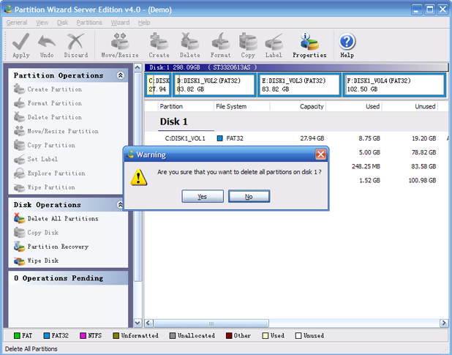Open the General menu

click(x=17, y=23)
